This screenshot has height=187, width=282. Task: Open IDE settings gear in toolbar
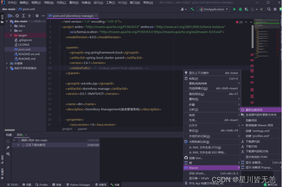(x=275, y=9)
